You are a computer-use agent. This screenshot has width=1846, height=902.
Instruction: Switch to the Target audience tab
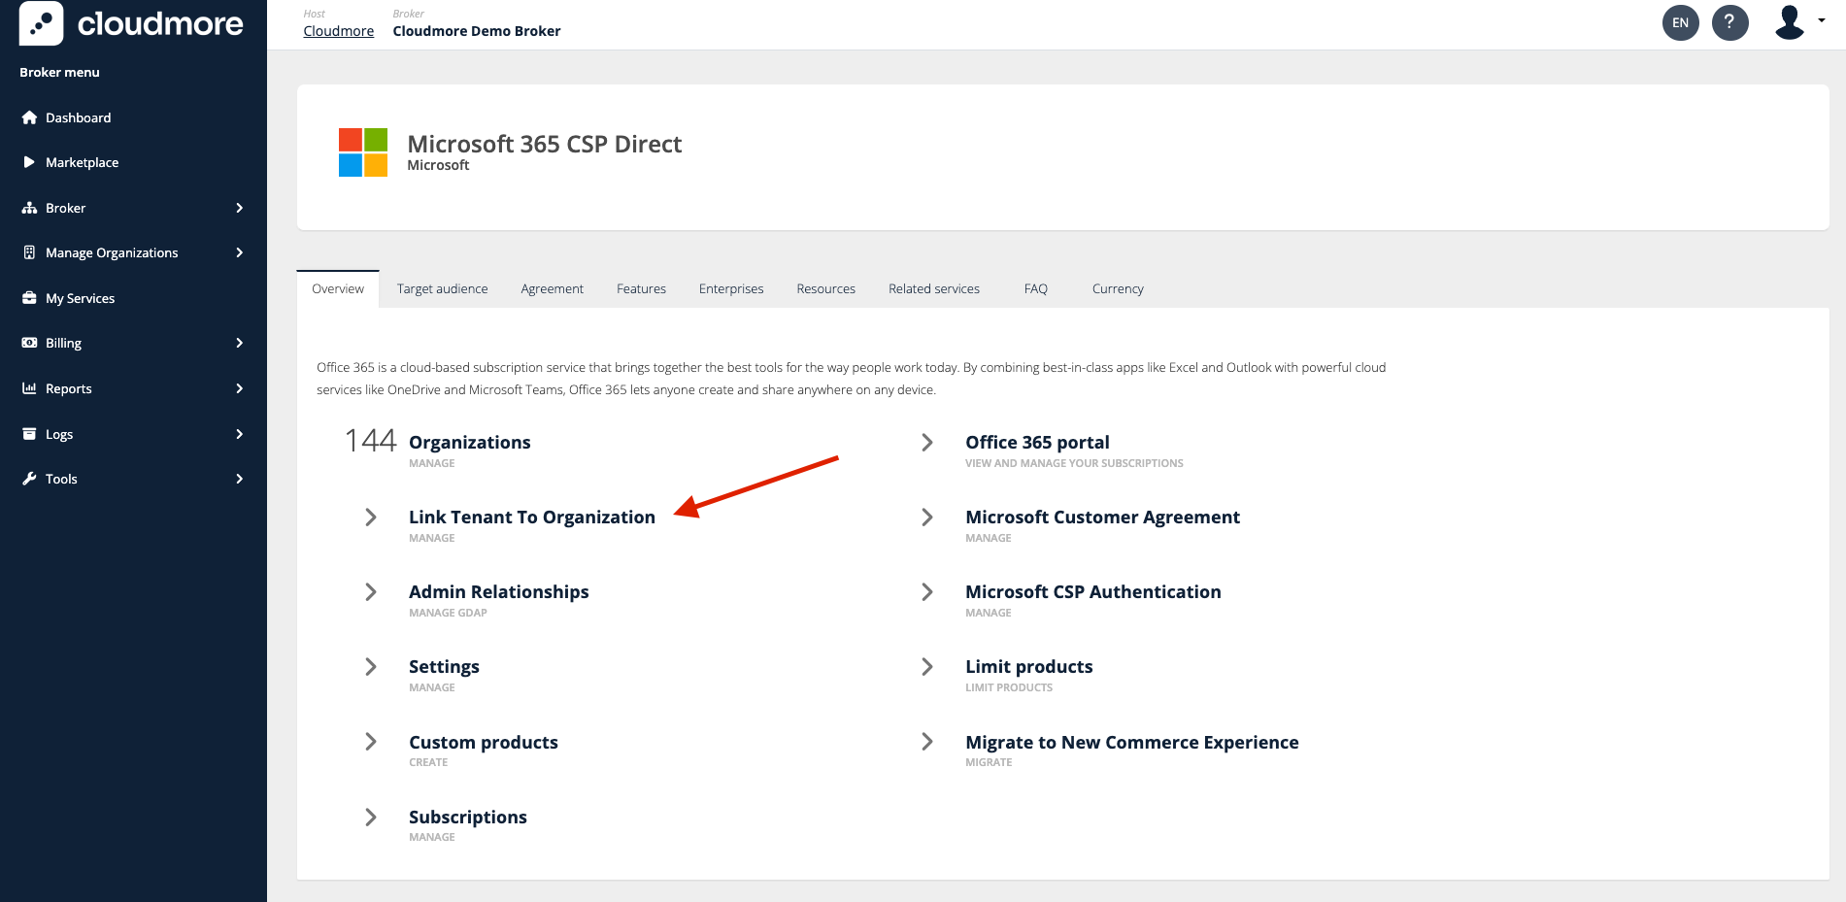tap(442, 288)
